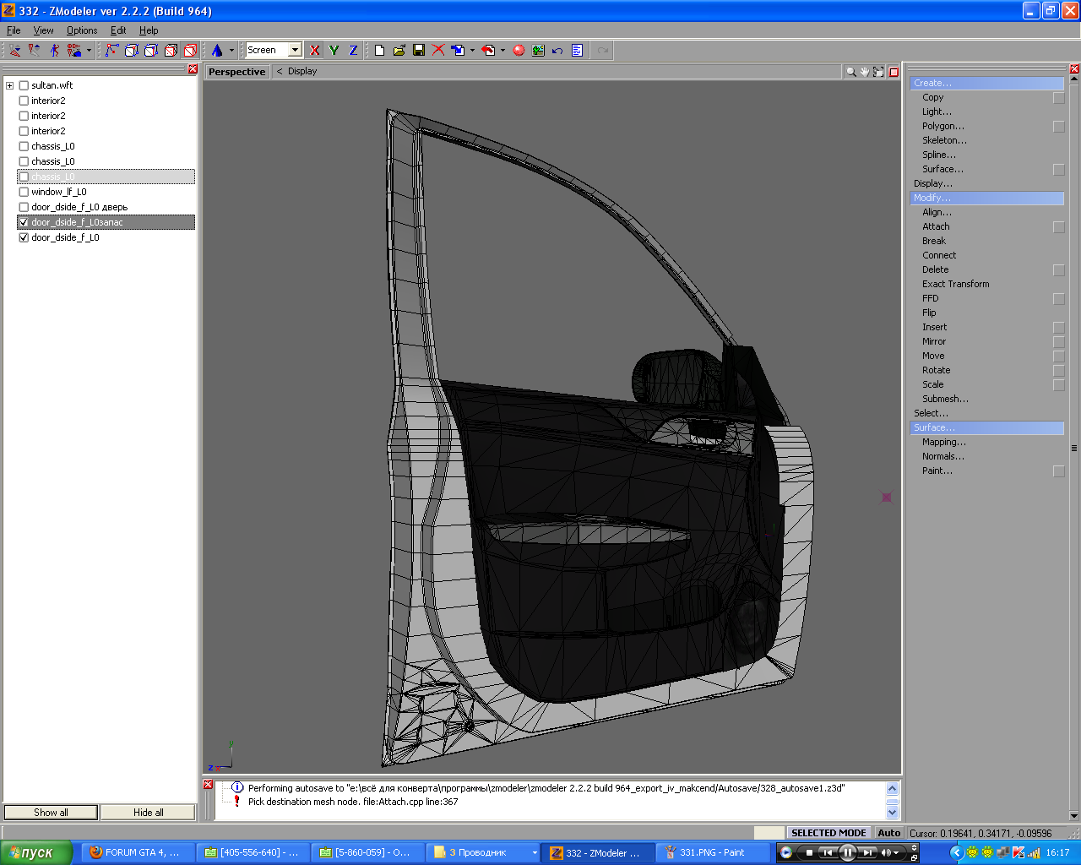The height and width of the screenshot is (865, 1081).
Task: Enable the window_lf_L0 node checkbox
Action: tap(24, 193)
